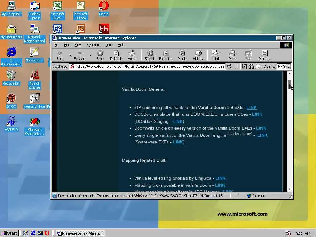This screenshot has height=237, width=316.
Task: Stop loading the page
Action: tap(100, 56)
